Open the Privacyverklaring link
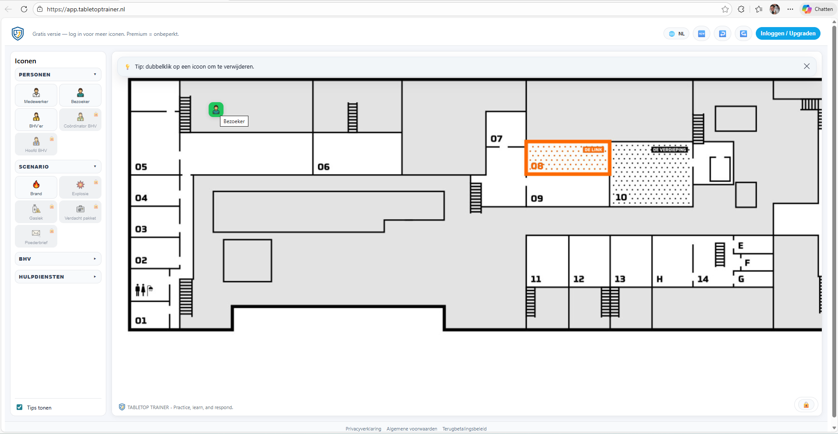The height and width of the screenshot is (434, 838). [x=363, y=429]
